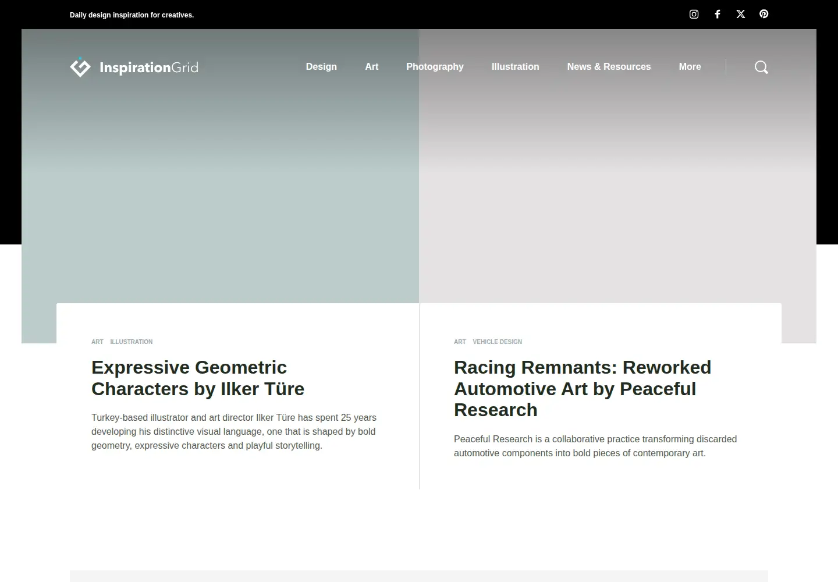Click the VEHICLE DESIGN category tag
Screen dimensions: 838x582
coord(498,342)
